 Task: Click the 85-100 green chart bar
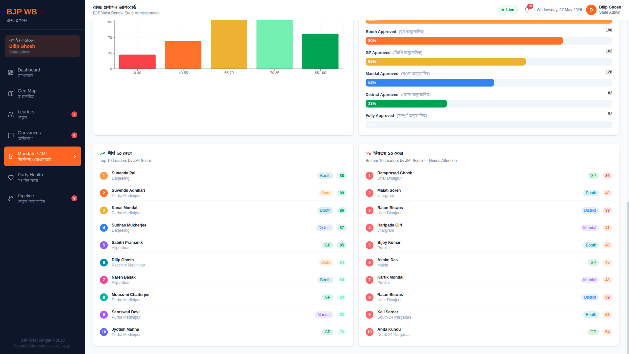pyautogui.click(x=320, y=51)
